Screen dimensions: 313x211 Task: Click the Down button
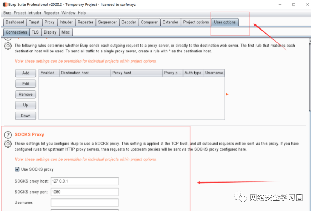[x=26, y=116]
